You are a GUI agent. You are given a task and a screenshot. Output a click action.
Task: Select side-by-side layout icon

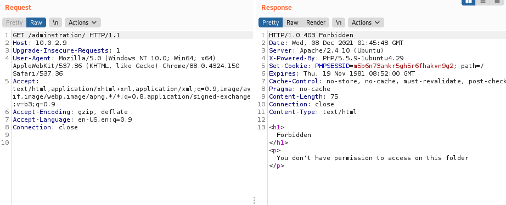[469, 2]
